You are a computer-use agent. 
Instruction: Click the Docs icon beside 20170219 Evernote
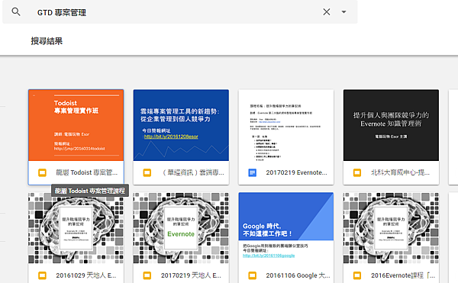[252, 172]
